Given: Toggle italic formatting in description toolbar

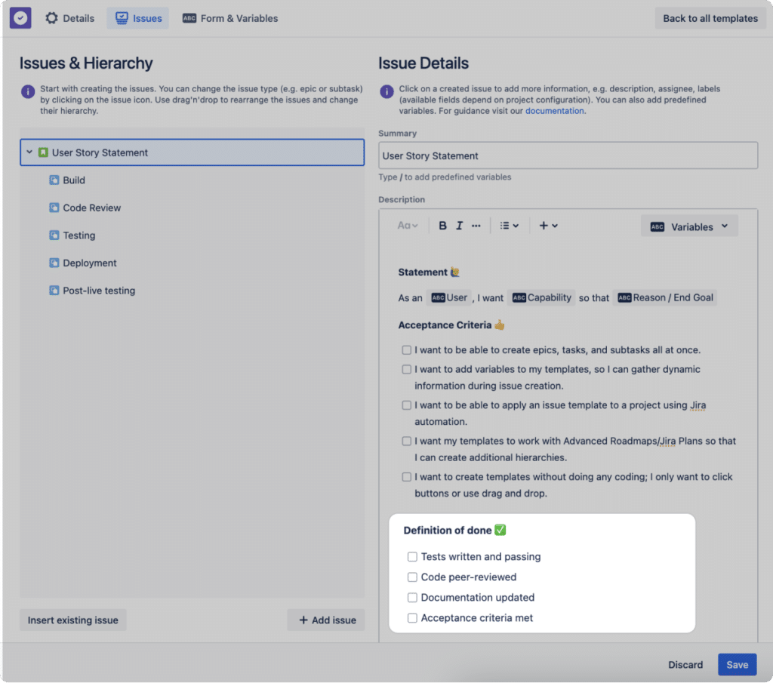Looking at the screenshot, I should tap(459, 225).
